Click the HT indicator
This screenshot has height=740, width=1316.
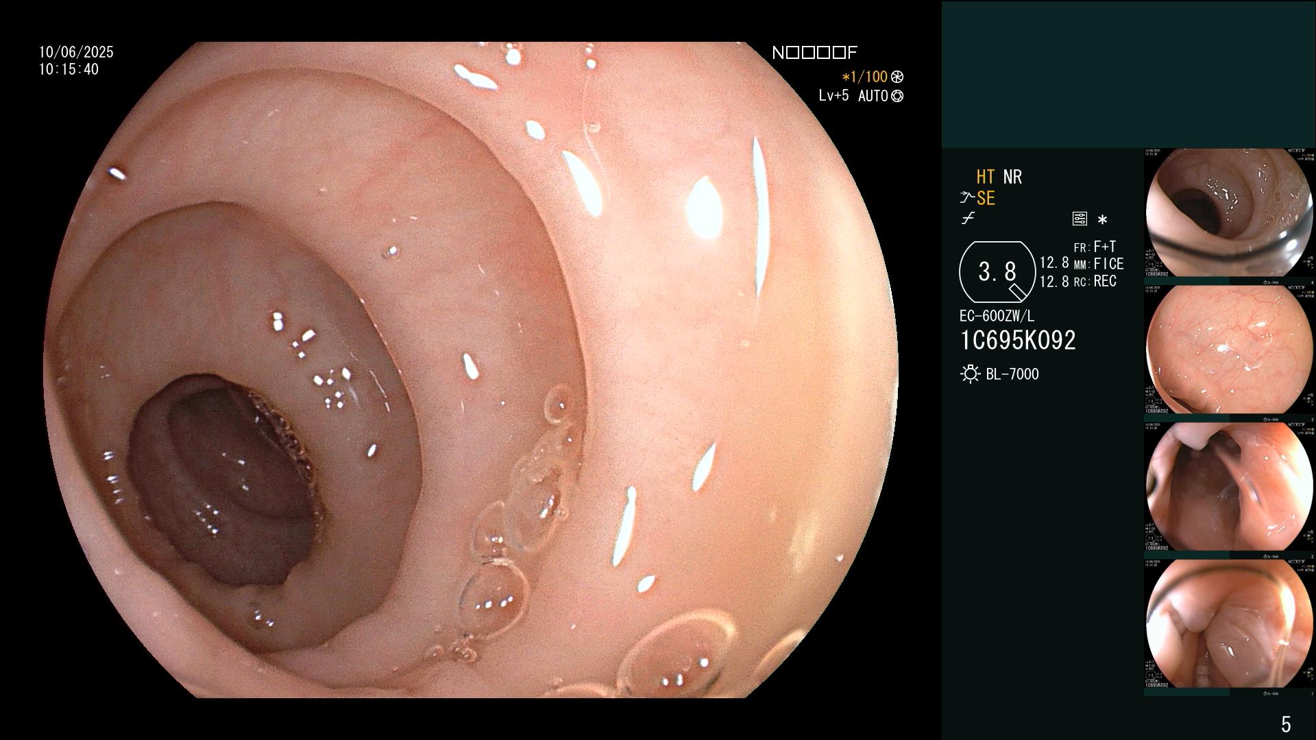(986, 177)
